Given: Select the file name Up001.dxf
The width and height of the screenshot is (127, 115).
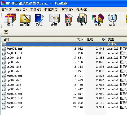Looking at the screenshot, I should 14,67.
